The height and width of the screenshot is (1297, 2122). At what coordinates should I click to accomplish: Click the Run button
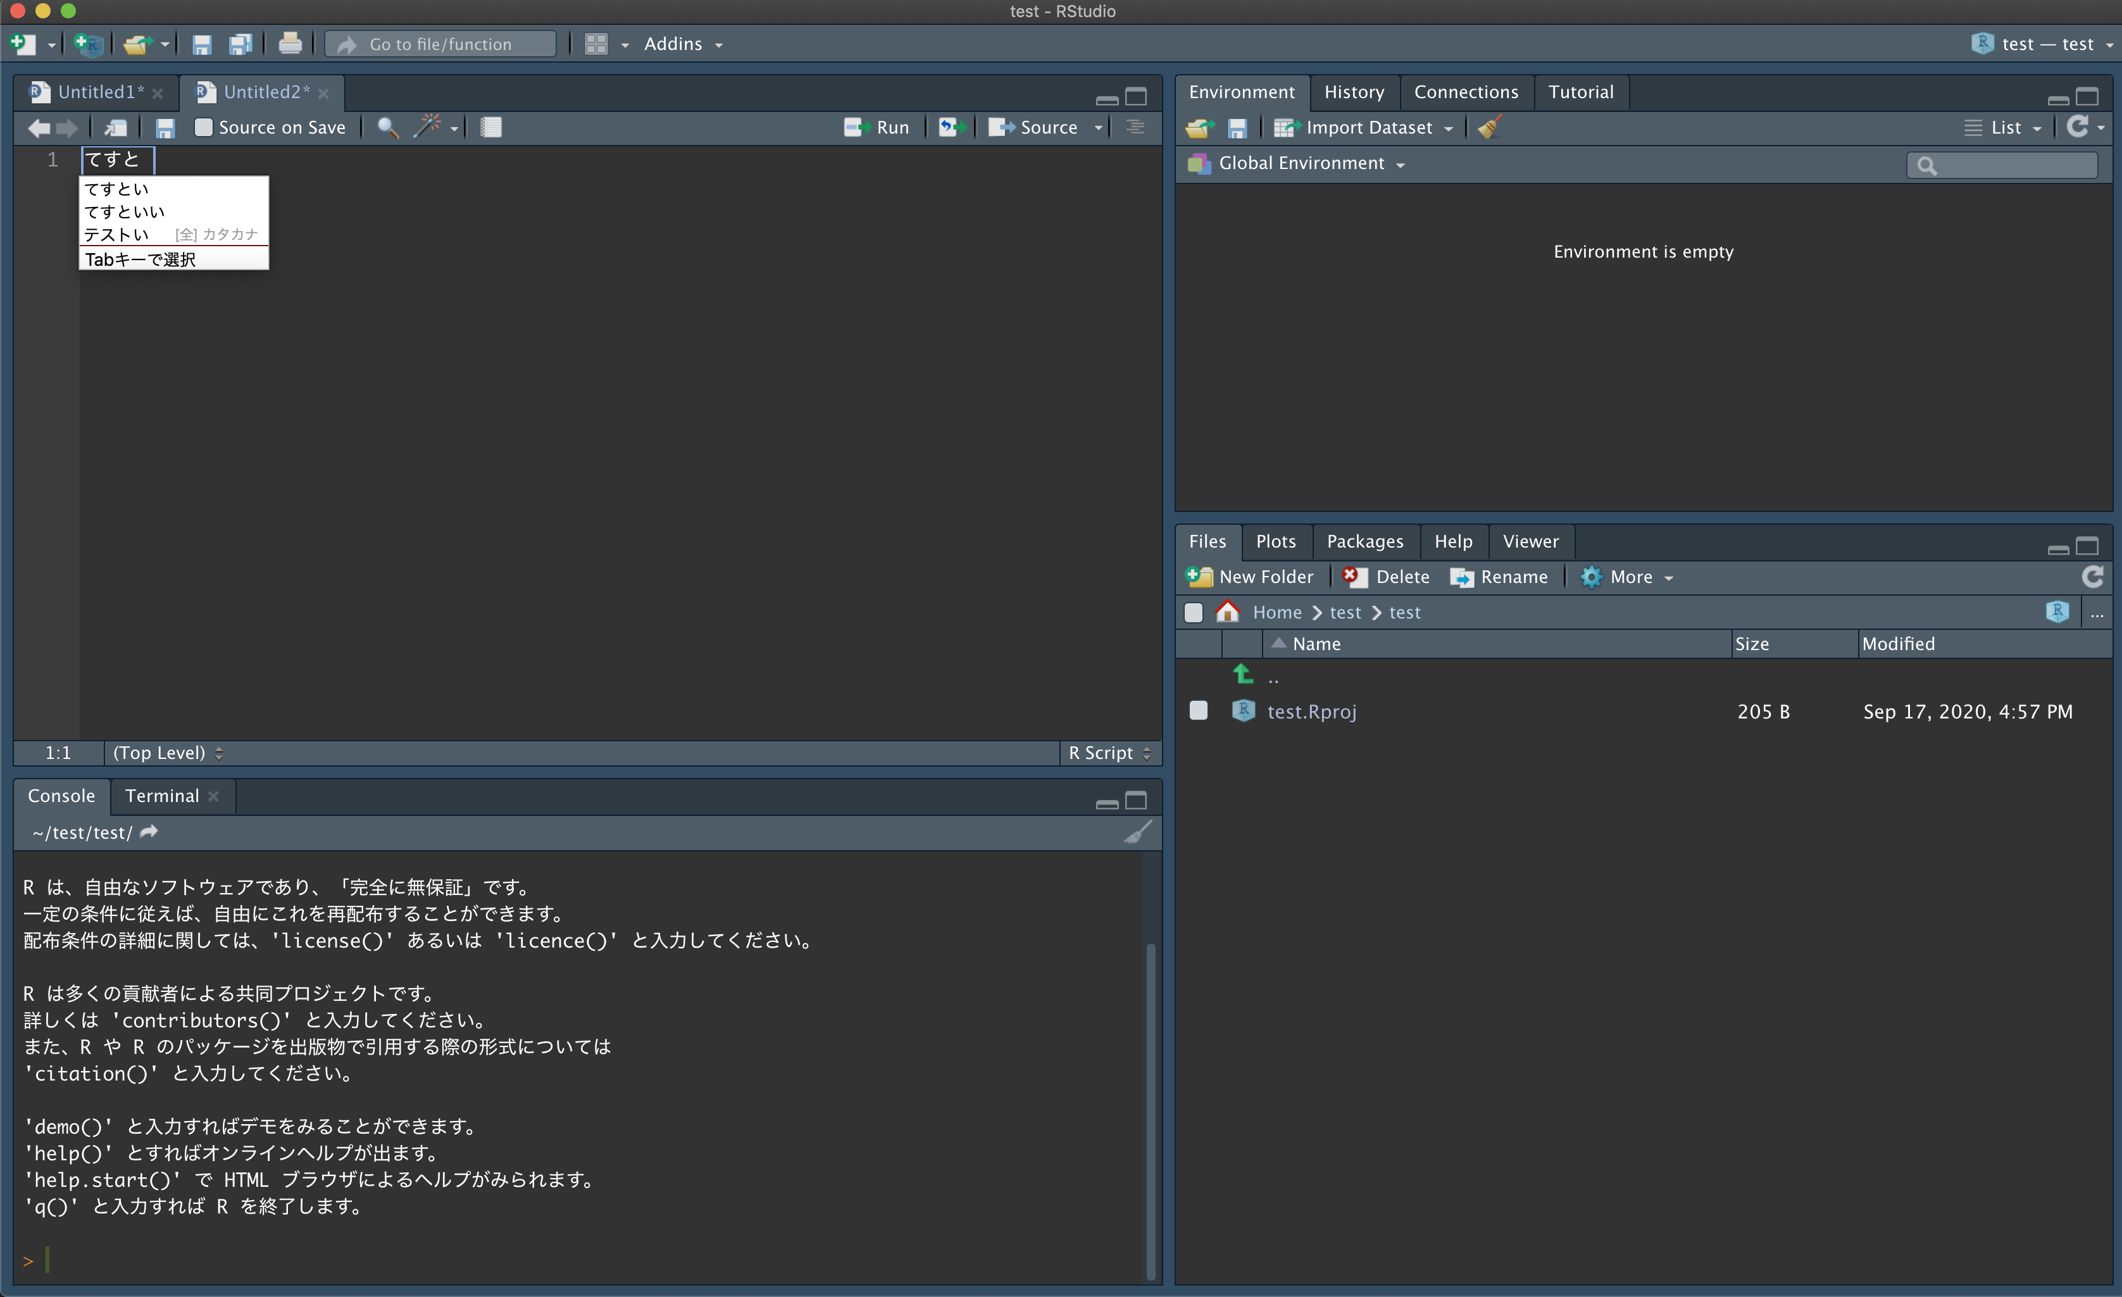(x=878, y=127)
